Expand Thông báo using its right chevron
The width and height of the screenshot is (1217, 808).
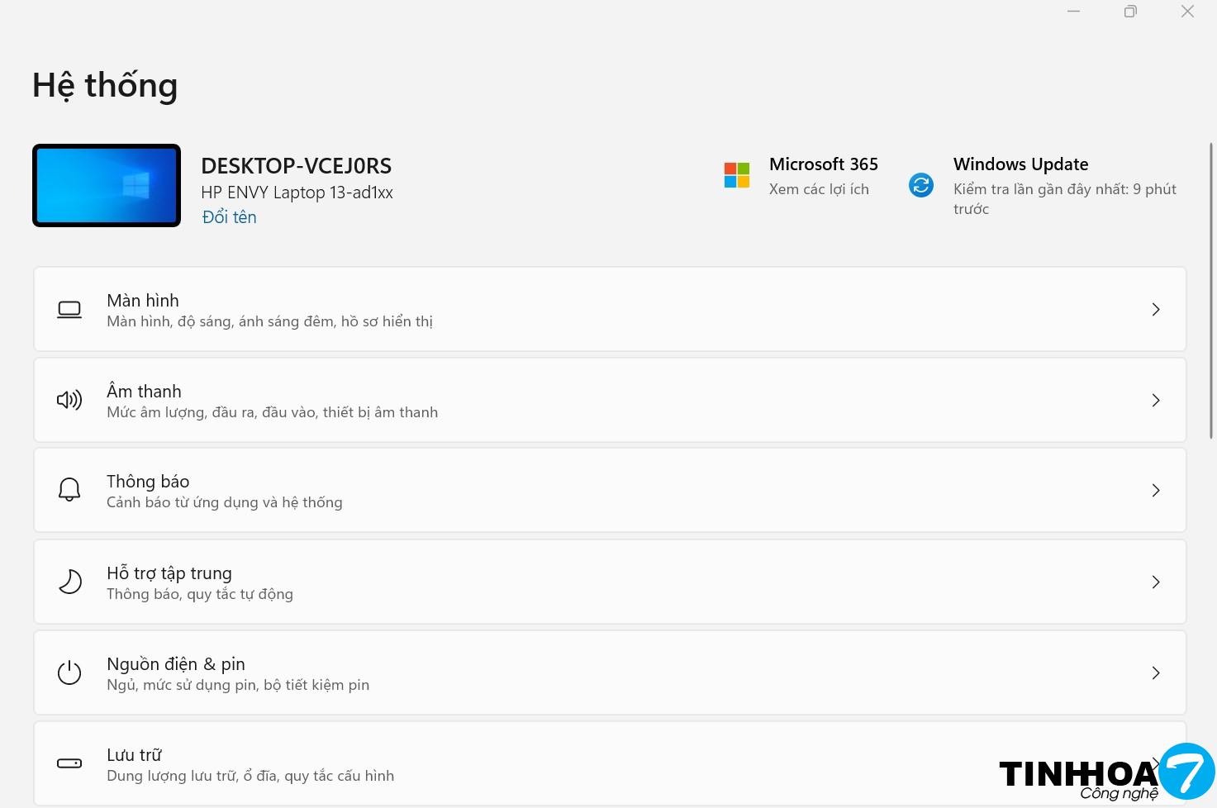click(x=1156, y=491)
